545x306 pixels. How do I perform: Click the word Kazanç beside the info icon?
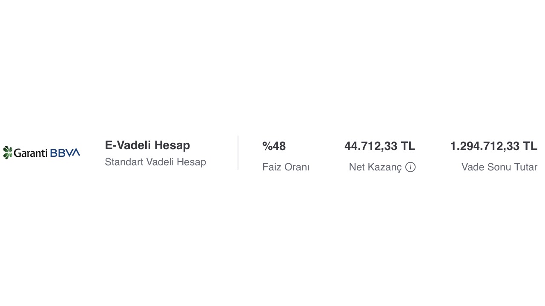pos(384,167)
